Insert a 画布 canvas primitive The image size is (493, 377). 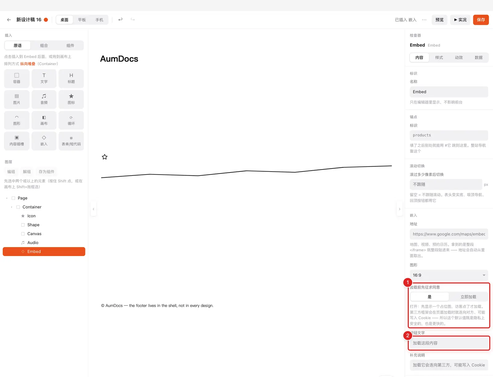tap(44, 120)
